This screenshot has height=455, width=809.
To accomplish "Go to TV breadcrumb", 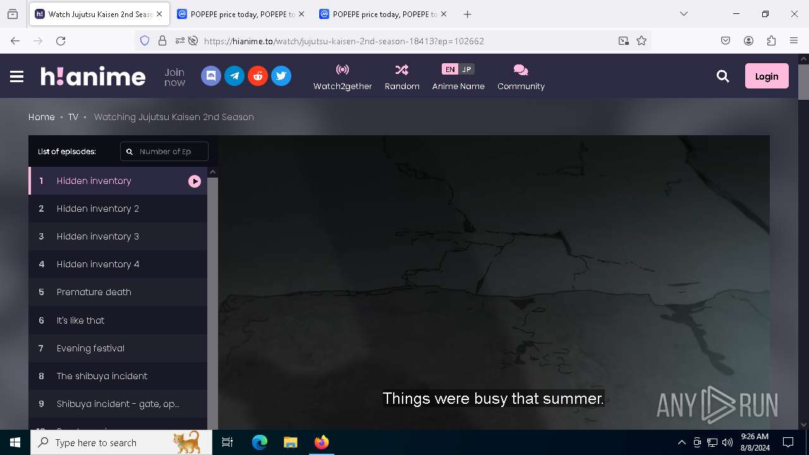I will [73, 117].
